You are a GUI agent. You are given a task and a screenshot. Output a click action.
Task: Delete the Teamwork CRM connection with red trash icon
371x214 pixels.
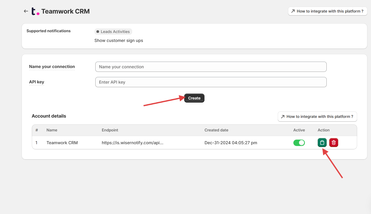click(x=334, y=143)
